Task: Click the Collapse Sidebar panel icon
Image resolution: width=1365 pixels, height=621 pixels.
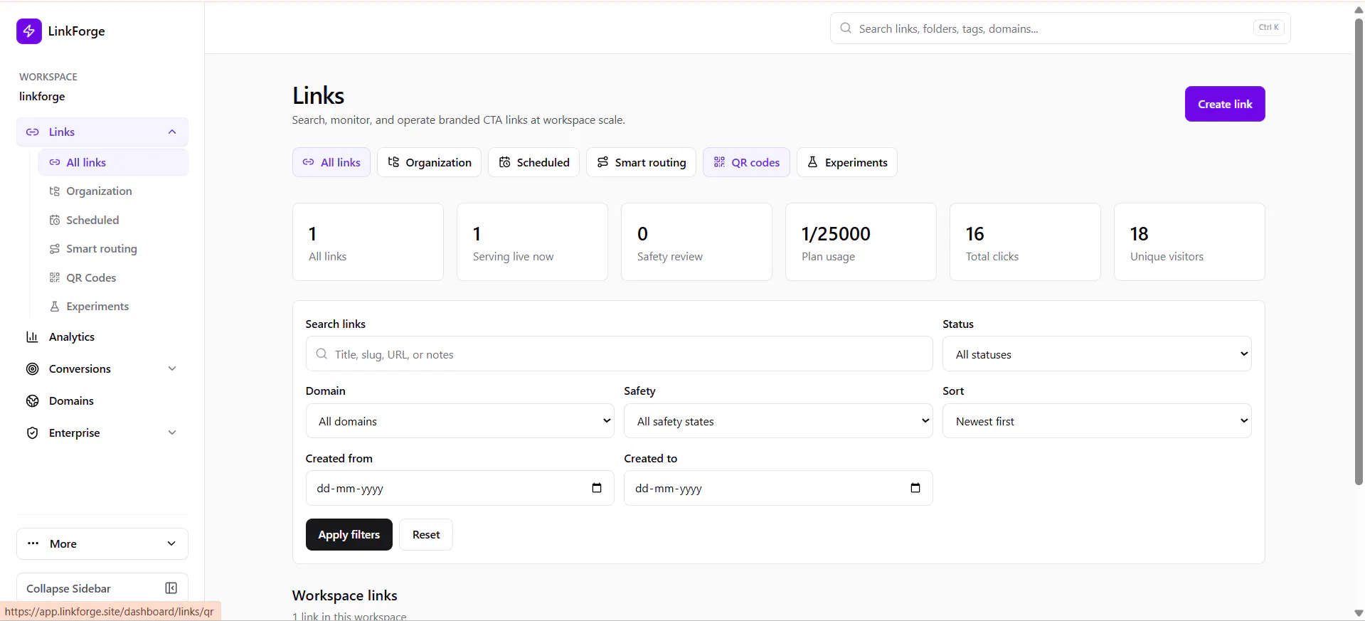Action: point(171,588)
